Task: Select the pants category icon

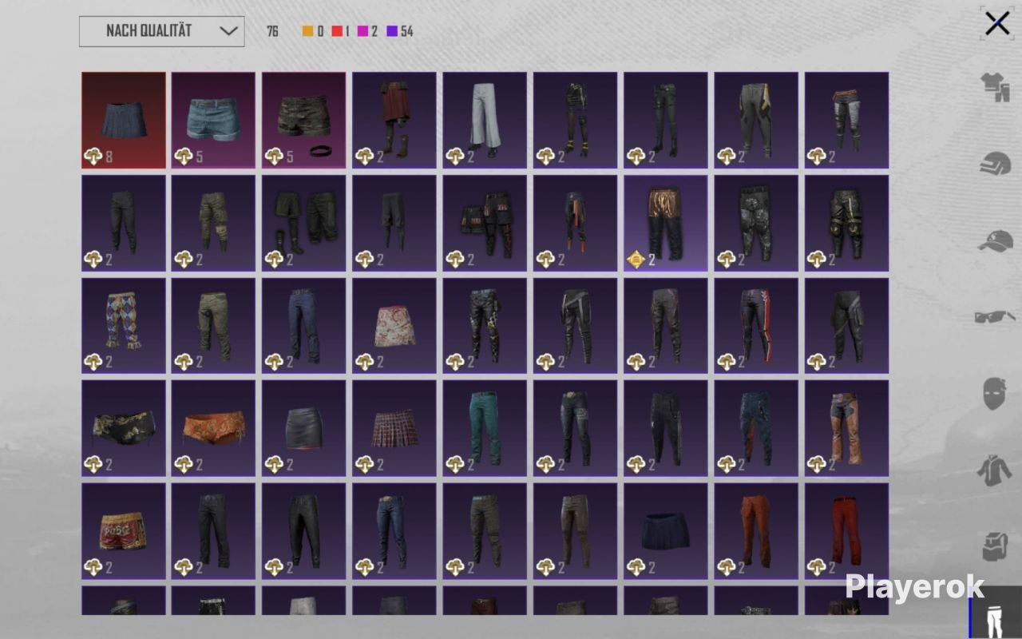Action: (995, 613)
